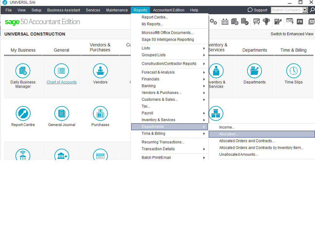This screenshot has width=315, height=225.
Task: Open the Daily Business Manager icon
Action: pos(23,71)
